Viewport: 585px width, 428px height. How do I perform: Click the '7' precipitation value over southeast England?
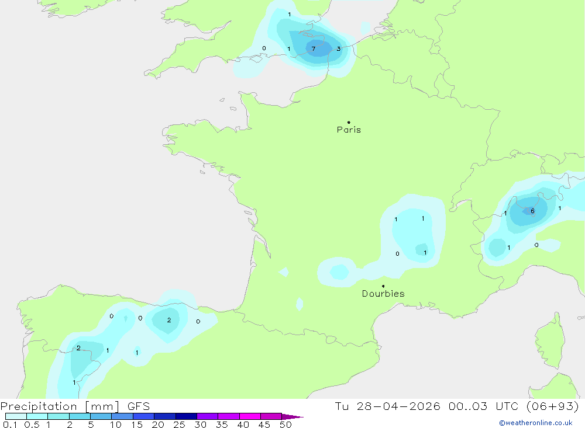coord(314,49)
